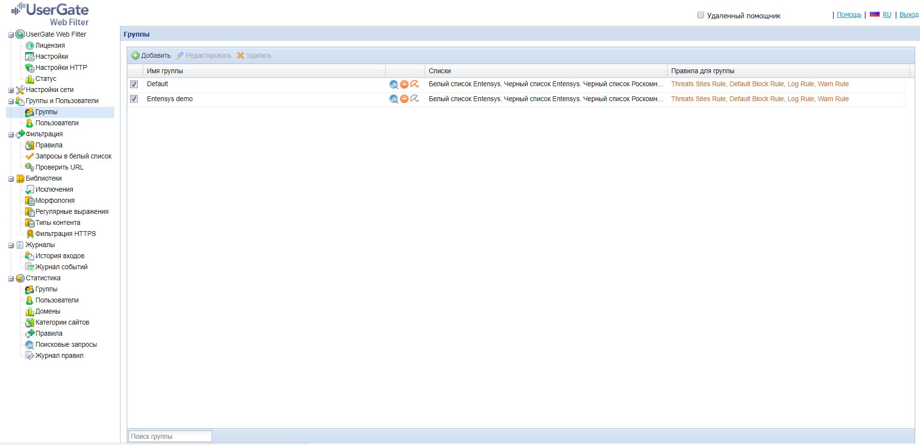Select Группы under Группы и Пользователи
920x445 pixels.
point(46,112)
